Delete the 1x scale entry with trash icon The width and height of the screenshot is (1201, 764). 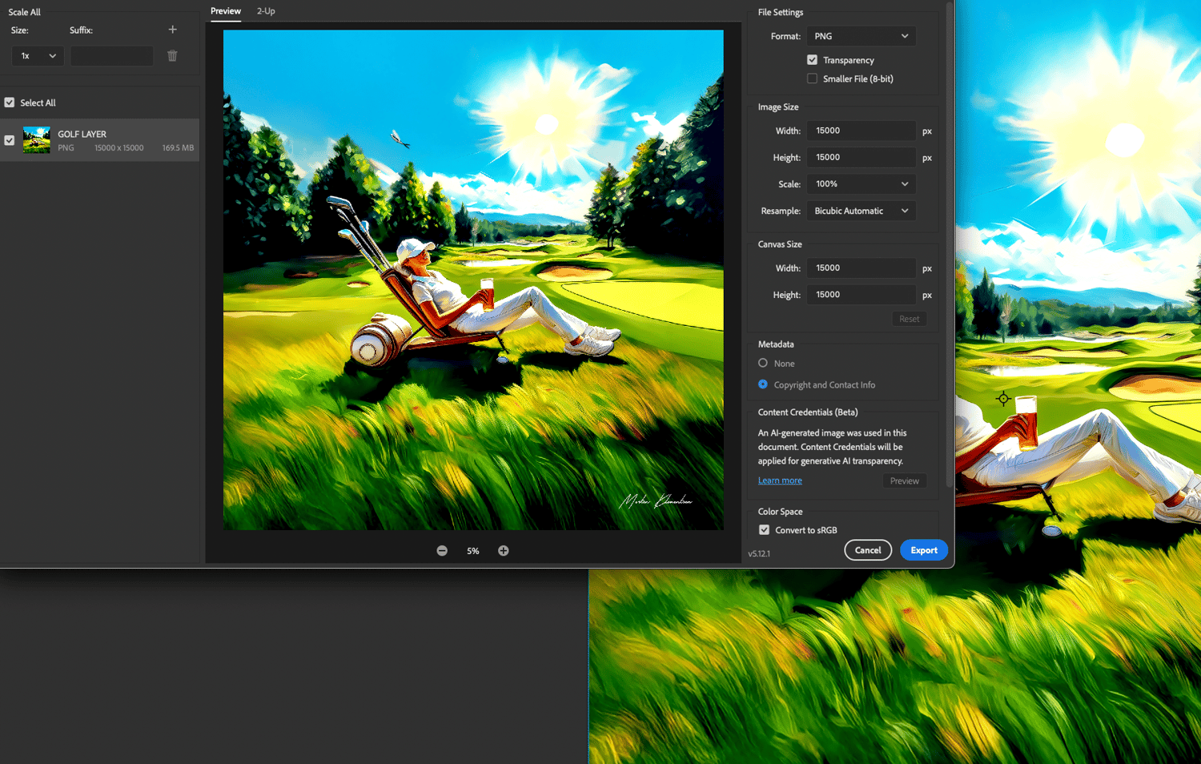tap(172, 56)
